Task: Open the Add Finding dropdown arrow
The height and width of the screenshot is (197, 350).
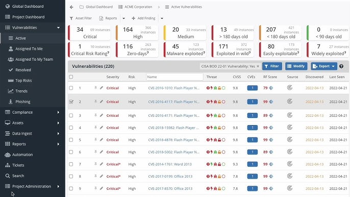Action: coord(162,18)
